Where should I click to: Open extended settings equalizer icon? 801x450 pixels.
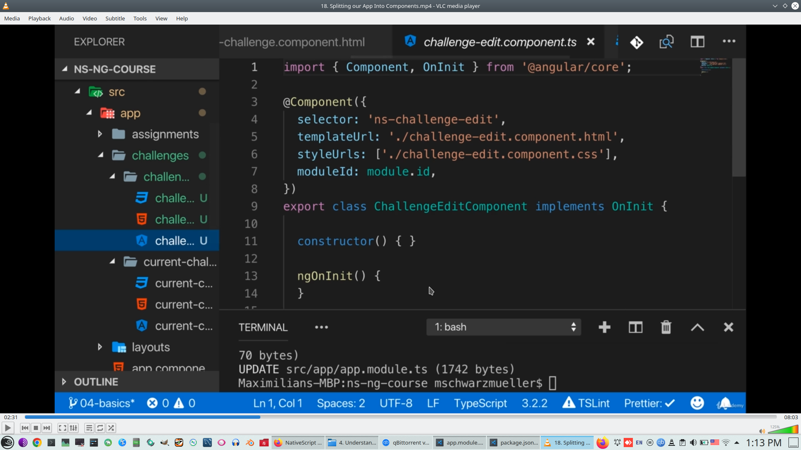tap(73, 428)
